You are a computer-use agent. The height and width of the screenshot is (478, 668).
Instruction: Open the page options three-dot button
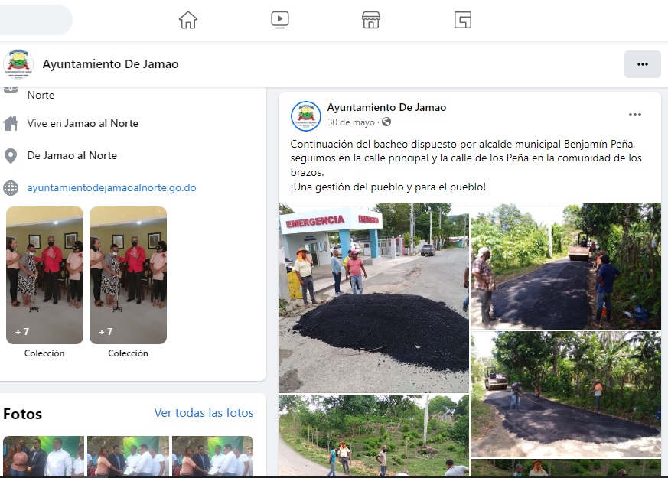643,64
